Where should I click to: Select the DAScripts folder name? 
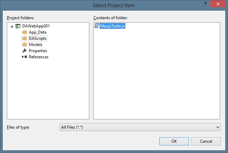(x=38, y=38)
